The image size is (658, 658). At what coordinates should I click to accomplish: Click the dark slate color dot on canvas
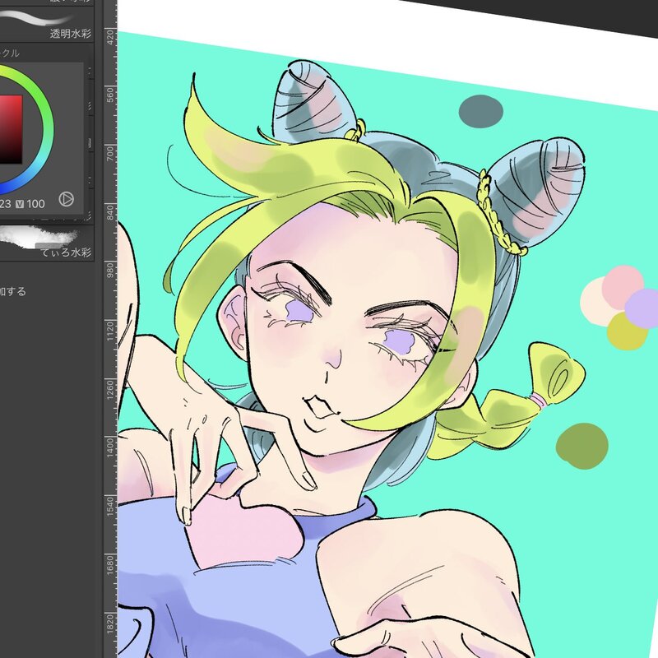click(x=481, y=111)
